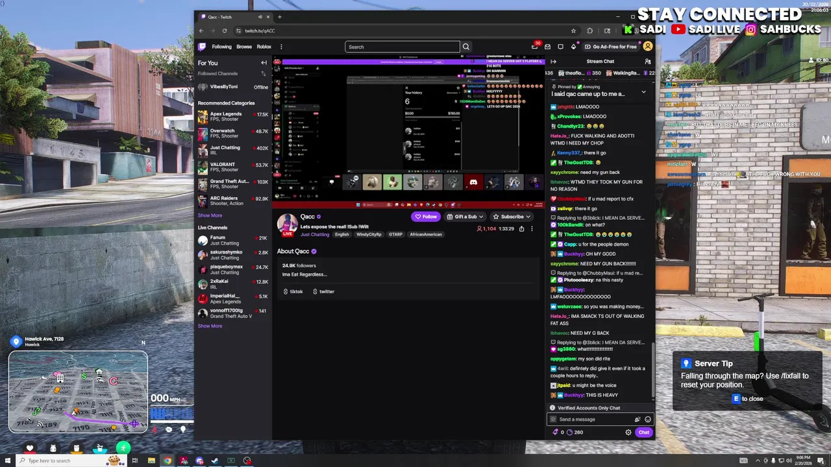Click the Twitch search field
This screenshot has width=831, height=467.
(403, 47)
